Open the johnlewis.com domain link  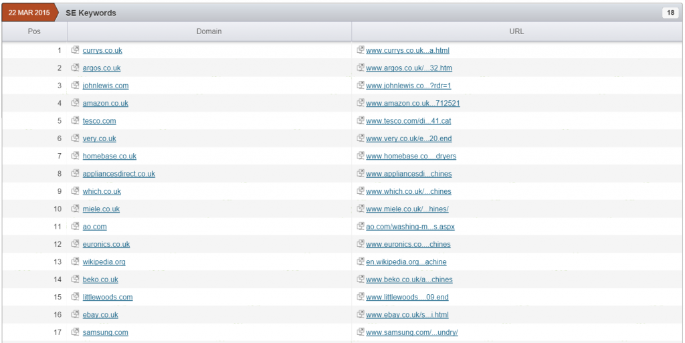(x=106, y=86)
